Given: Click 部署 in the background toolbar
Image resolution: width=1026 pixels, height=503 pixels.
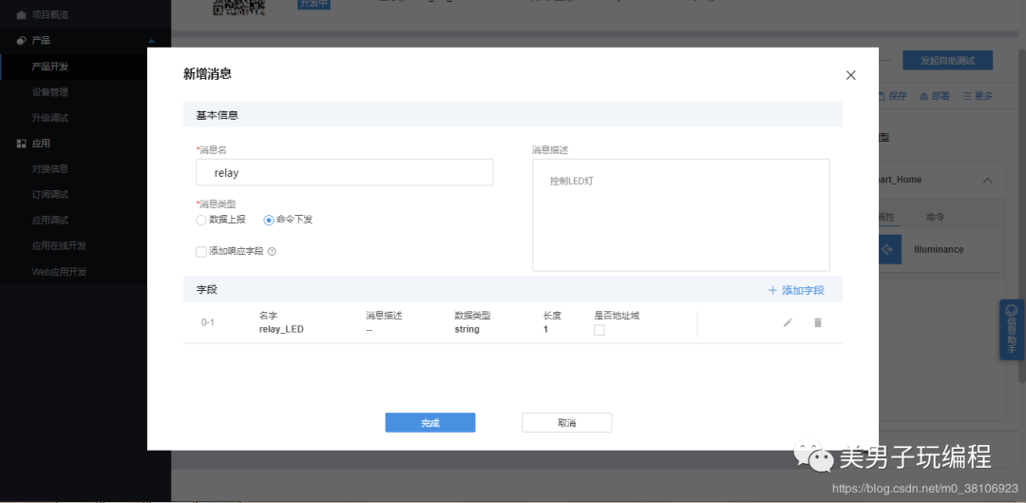Looking at the screenshot, I should click(935, 96).
